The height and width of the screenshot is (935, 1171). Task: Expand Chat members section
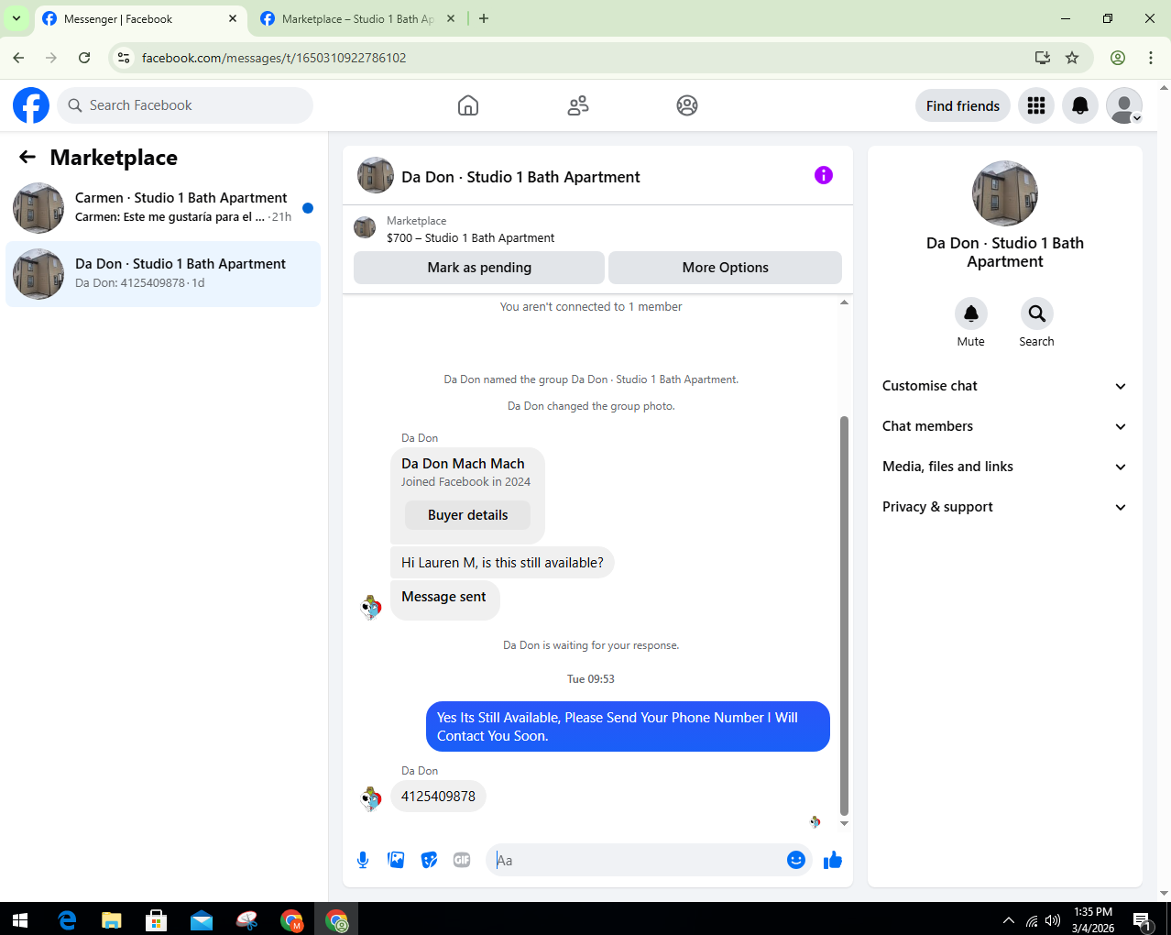point(1005,426)
